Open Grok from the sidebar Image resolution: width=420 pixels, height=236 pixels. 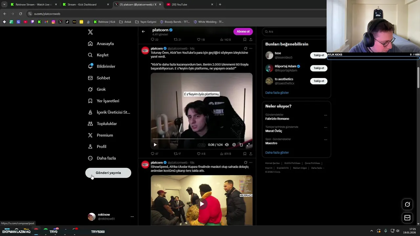coord(97,89)
